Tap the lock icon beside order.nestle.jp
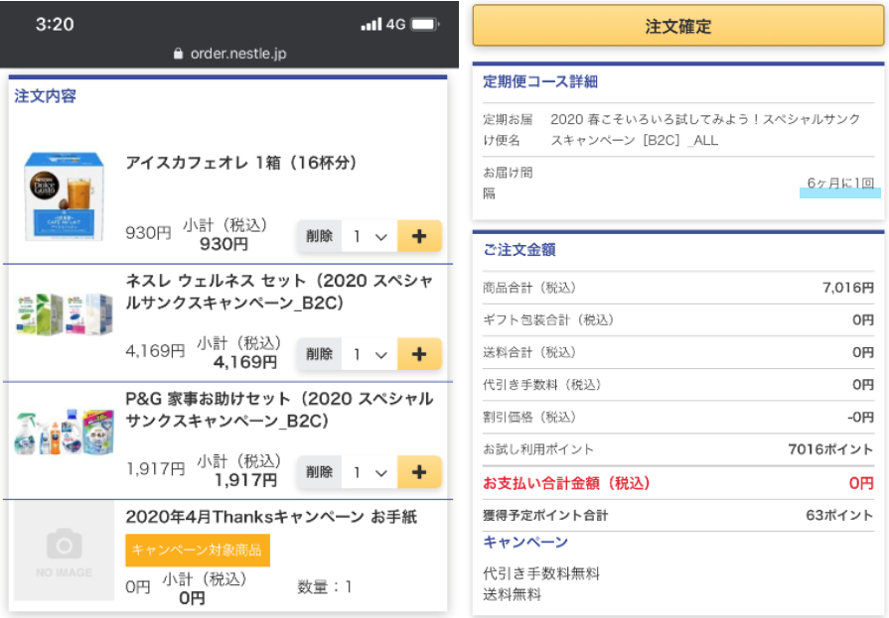This screenshot has width=889, height=618. tap(178, 54)
